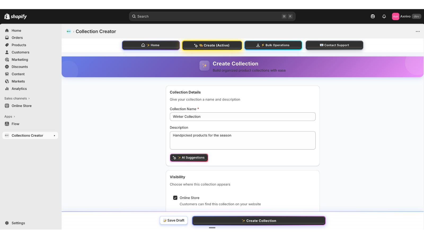Open the Customers section
424x238 pixels.
tap(20, 52)
